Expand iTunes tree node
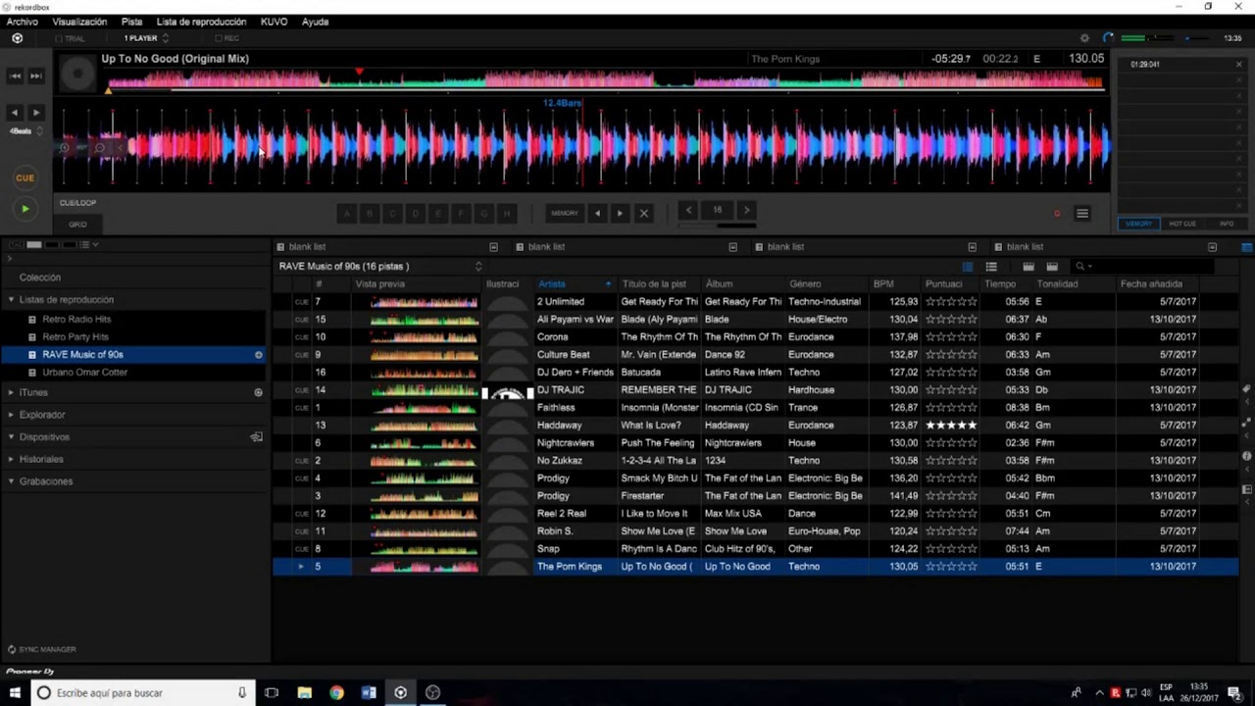 [x=11, y=392]
